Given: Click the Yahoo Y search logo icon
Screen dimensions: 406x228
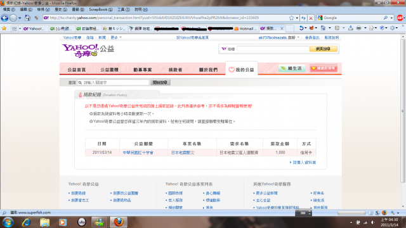Looking at the screenshot, I should click(224, 49).
